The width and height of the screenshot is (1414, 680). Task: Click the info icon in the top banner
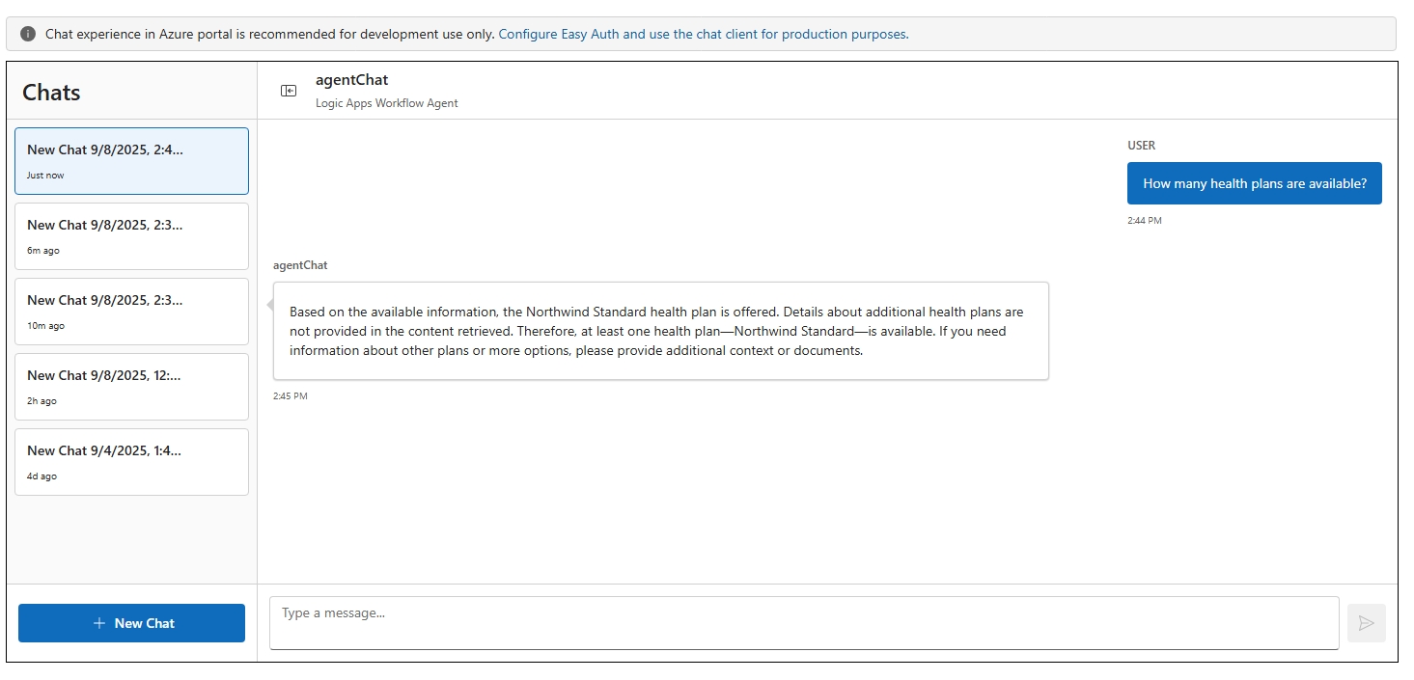28,34
